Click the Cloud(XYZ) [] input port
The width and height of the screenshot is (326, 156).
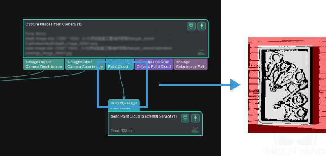pos(124,105)
